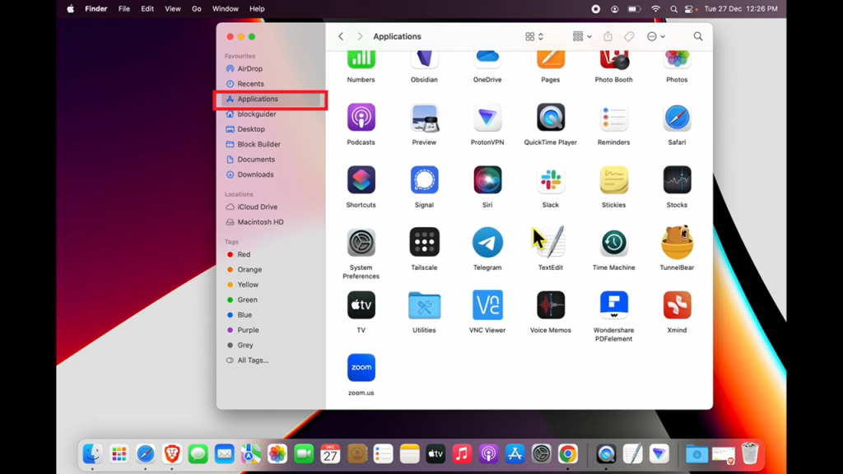This screenshot has width=843, height=474.
Task: Select the TV app icon in Applications
Action: tap(361, 304)
